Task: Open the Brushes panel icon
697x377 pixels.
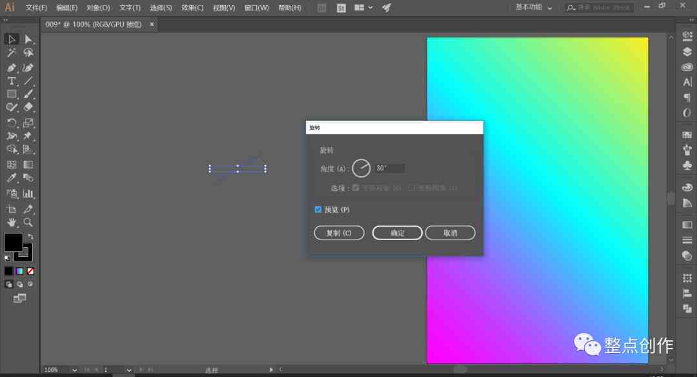Action: (x=687, y=150)
